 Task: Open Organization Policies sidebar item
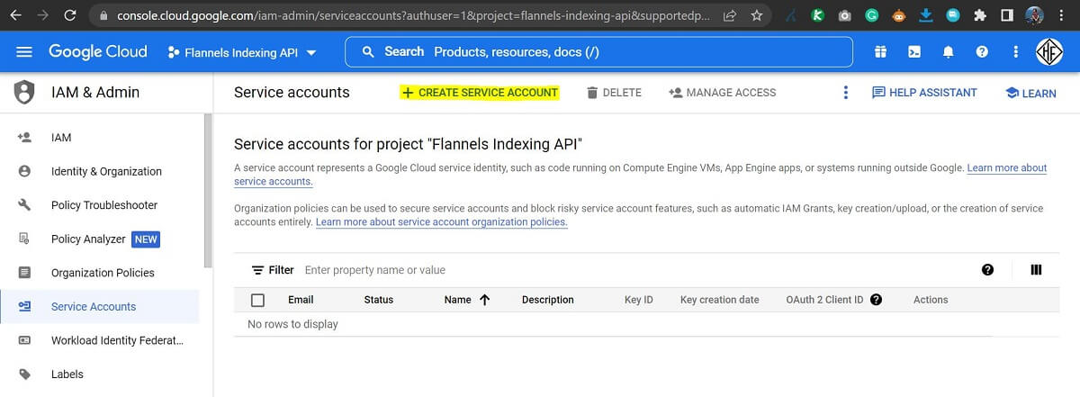pos(103,273)
